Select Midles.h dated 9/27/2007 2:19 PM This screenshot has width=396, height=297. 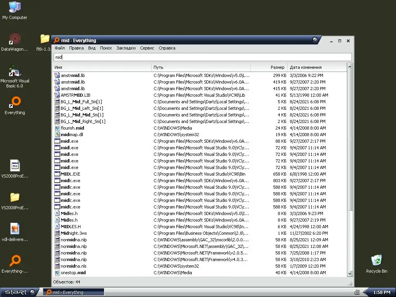(69, 220)
